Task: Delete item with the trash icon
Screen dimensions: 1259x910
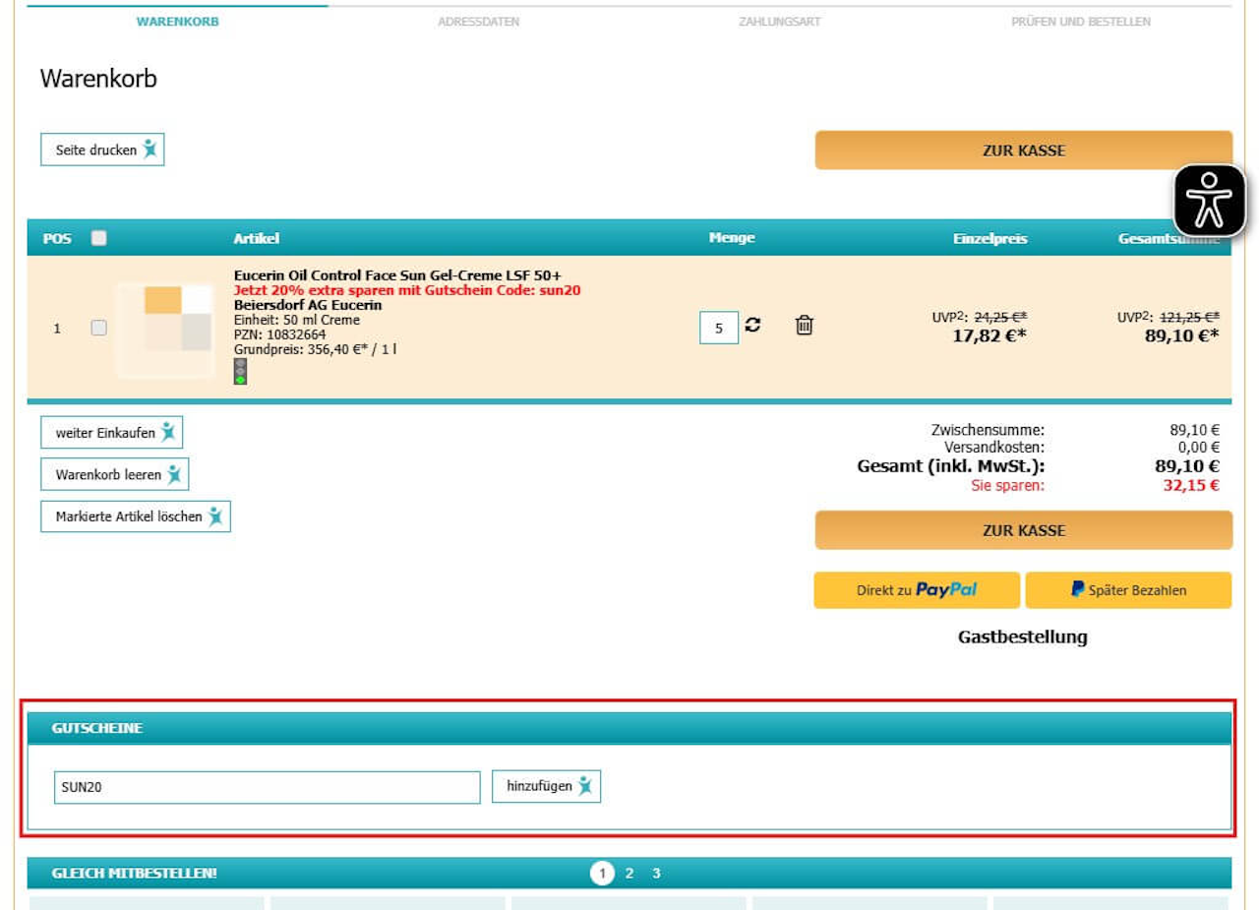Action: click(804, 326)
